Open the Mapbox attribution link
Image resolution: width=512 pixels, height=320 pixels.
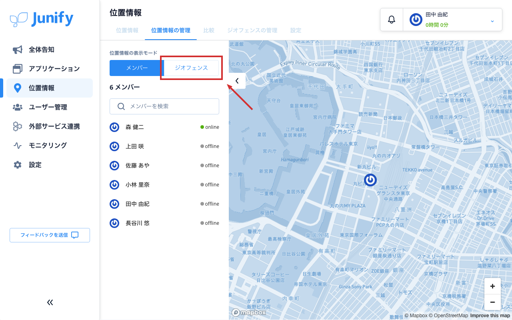[x=416, y=316]
